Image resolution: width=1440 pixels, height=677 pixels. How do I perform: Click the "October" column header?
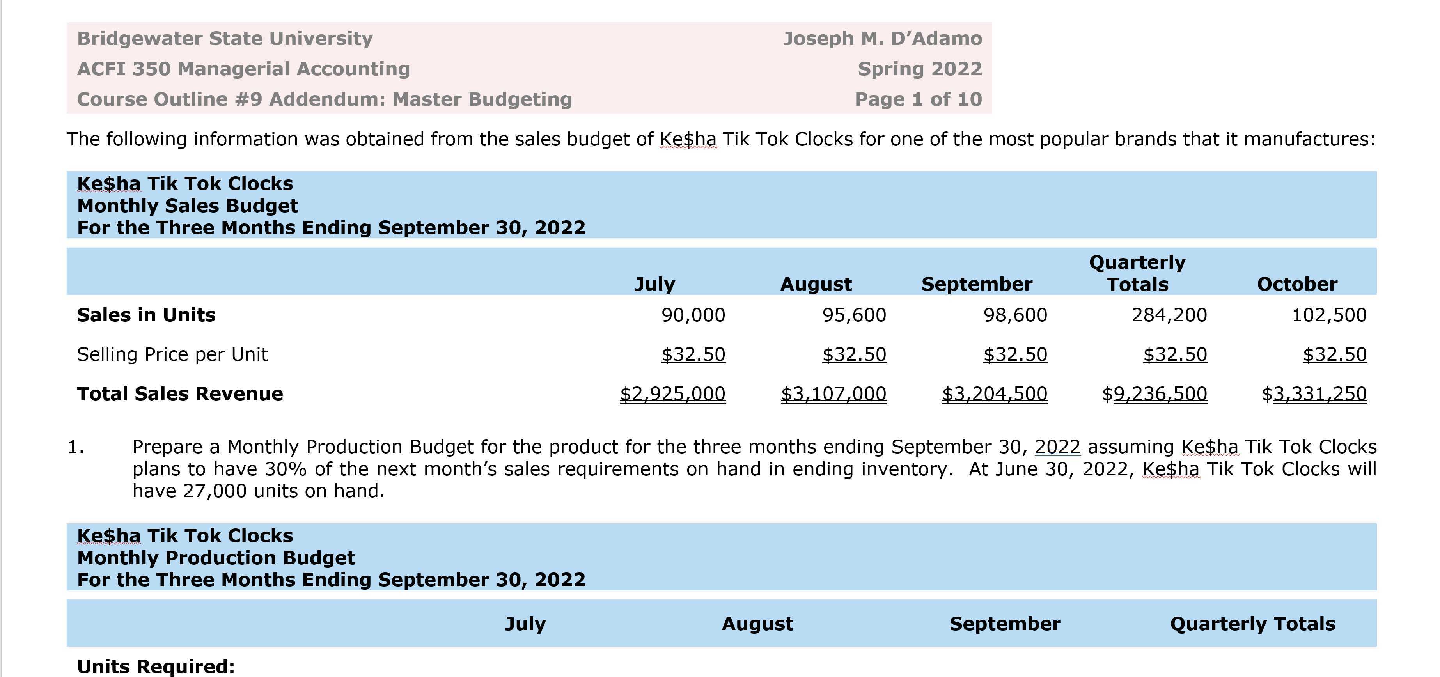point(1297,285)
